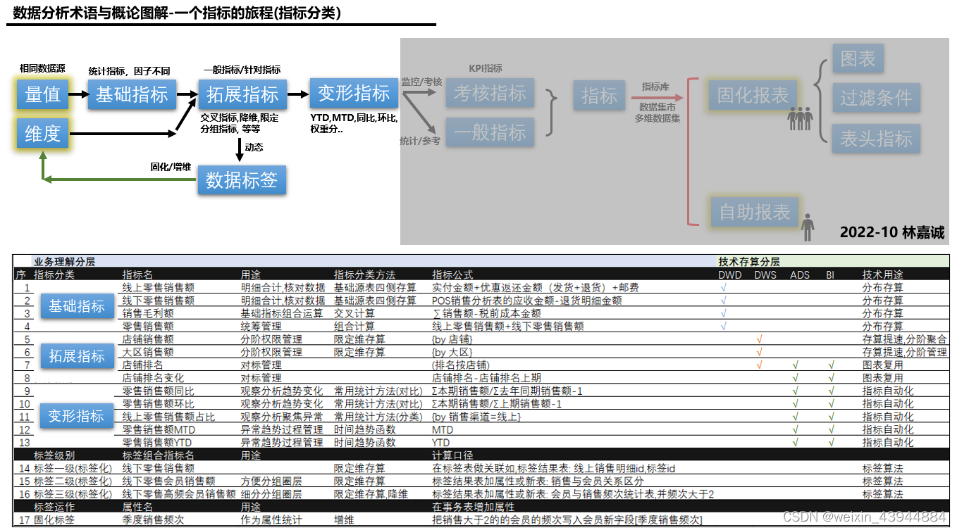Click the 作为属性统计 cell
This screenshot has height=530, width=957.
271,519
